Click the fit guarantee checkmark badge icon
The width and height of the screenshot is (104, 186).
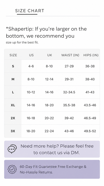(x=12, y=169)
